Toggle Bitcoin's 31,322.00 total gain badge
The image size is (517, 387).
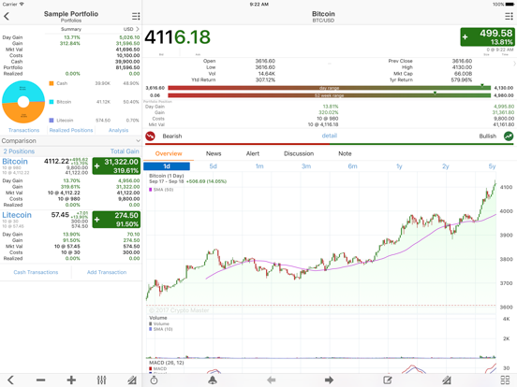[x=116, y=165]
